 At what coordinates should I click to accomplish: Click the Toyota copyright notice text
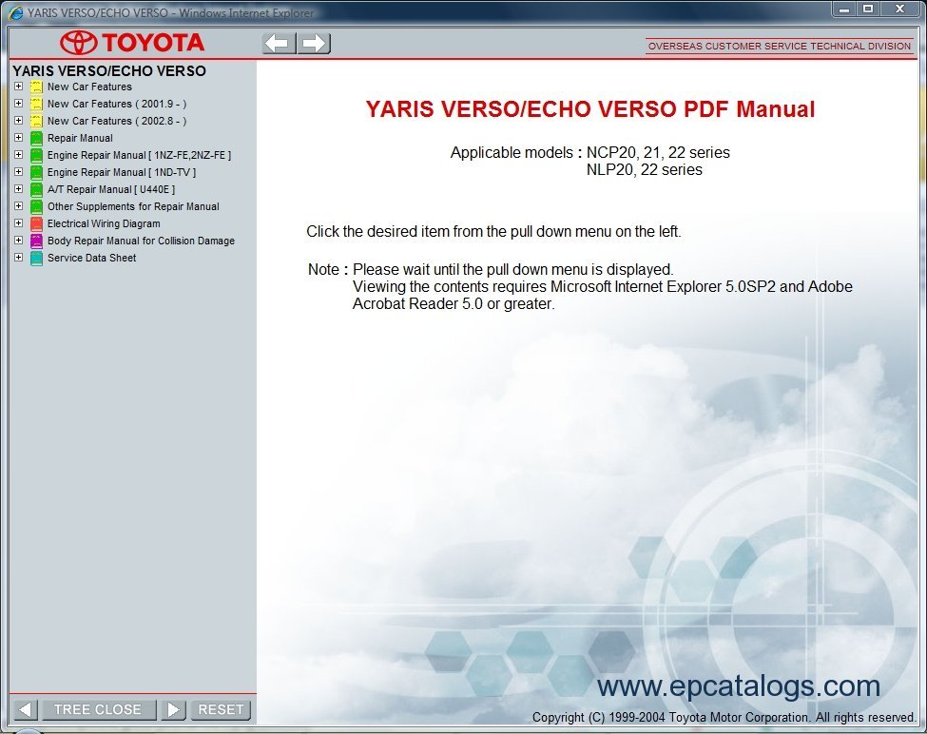click(724, 718)
